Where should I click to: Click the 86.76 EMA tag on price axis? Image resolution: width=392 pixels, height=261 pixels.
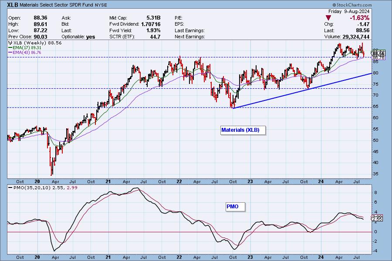[378, 58]
